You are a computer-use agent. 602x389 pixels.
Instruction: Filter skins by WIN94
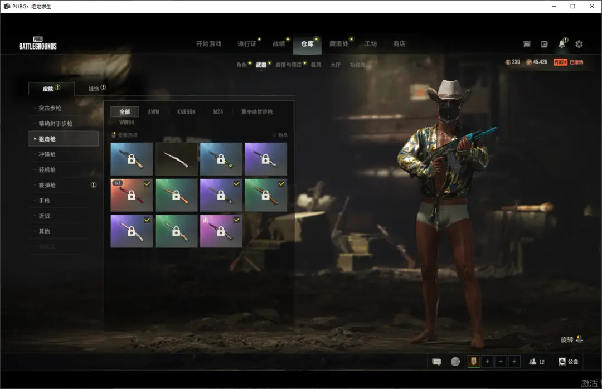[127, 123]
